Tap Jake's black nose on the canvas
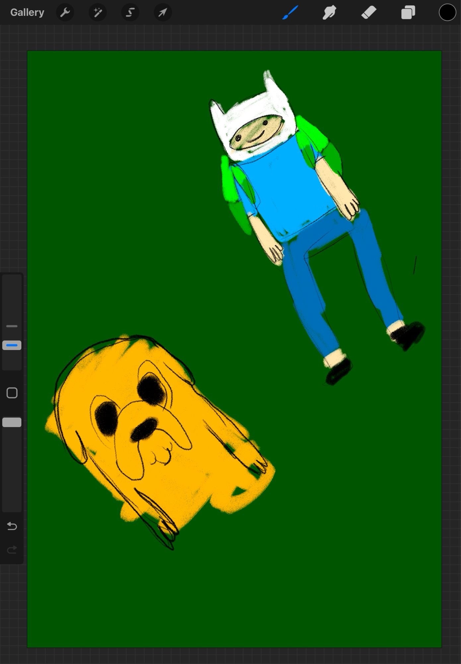Viewport: 461px width, 664px height. (144, 429)
